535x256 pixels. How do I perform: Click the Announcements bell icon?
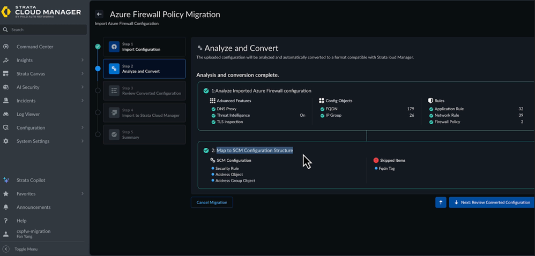click(6, 207)
